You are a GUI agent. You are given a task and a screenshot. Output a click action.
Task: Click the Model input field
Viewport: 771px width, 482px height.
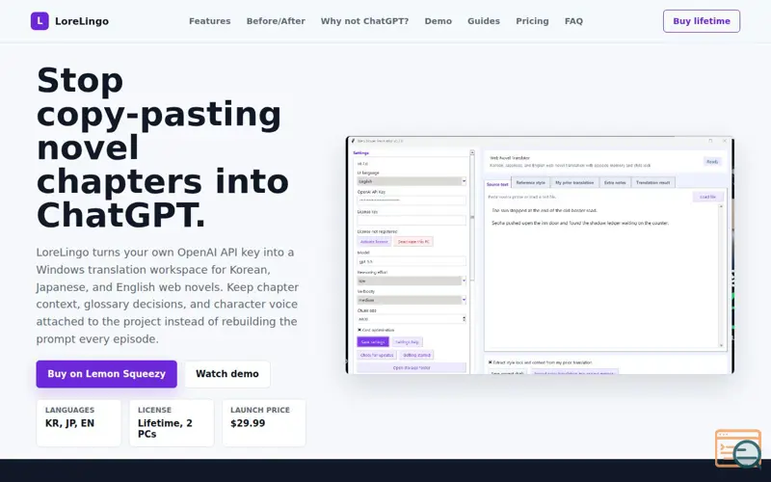(x=412, y=261)
